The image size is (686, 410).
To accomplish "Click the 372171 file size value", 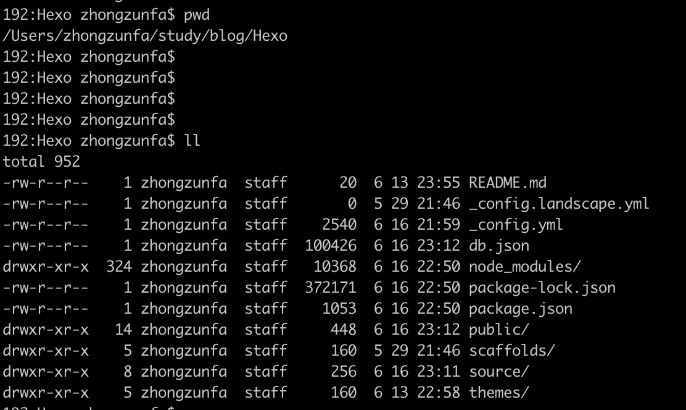I will [331, 288].
